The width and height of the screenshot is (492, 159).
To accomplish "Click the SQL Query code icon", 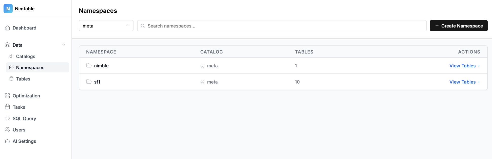I will [7, 119].
